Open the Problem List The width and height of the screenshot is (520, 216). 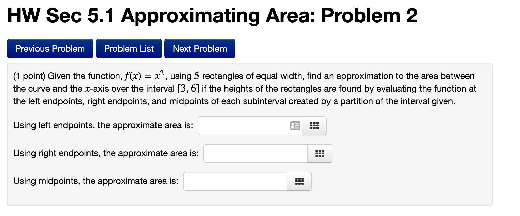tap(129, 48)
